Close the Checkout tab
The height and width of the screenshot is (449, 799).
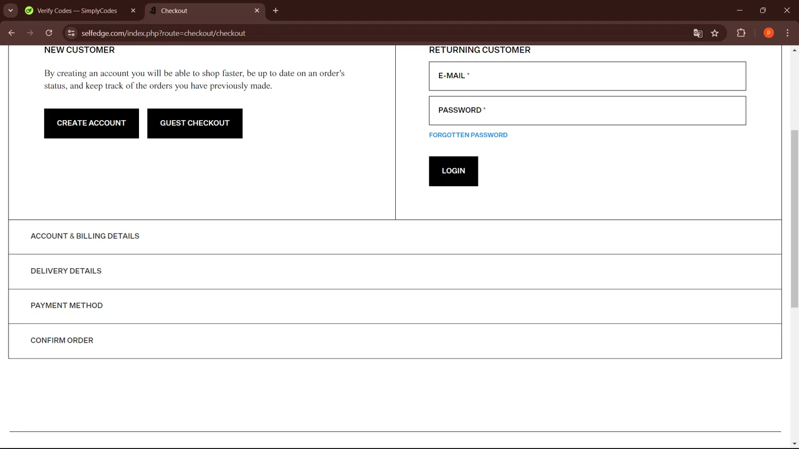pyautogui.click(x=257, y=11)
